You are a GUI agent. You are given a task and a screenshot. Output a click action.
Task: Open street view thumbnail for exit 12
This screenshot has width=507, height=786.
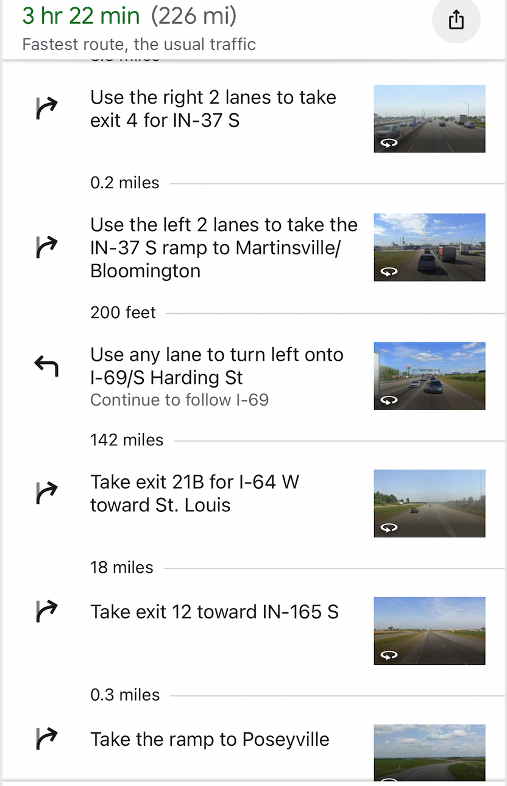[429, 631]
